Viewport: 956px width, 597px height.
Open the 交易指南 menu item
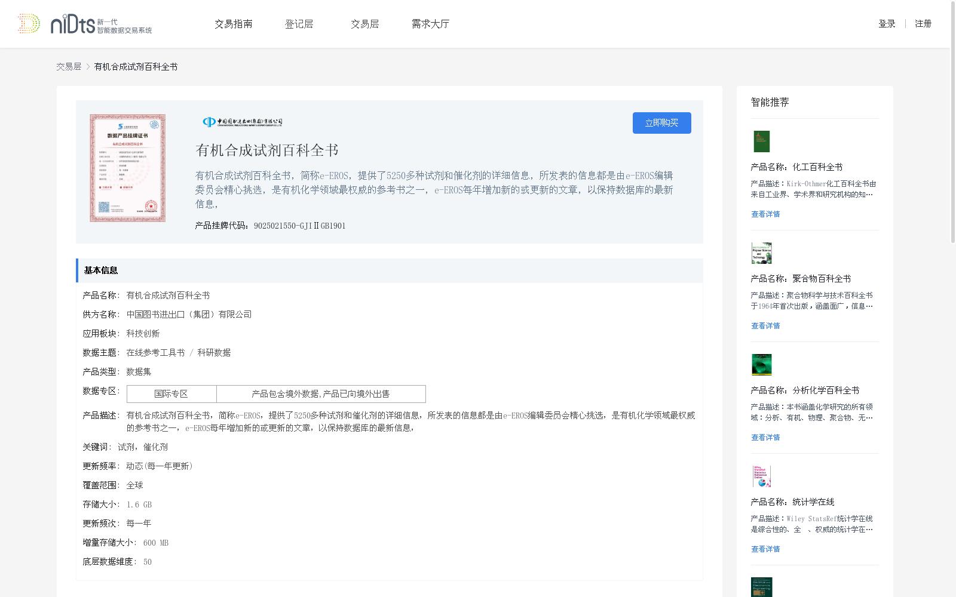(x=234, y=24)
